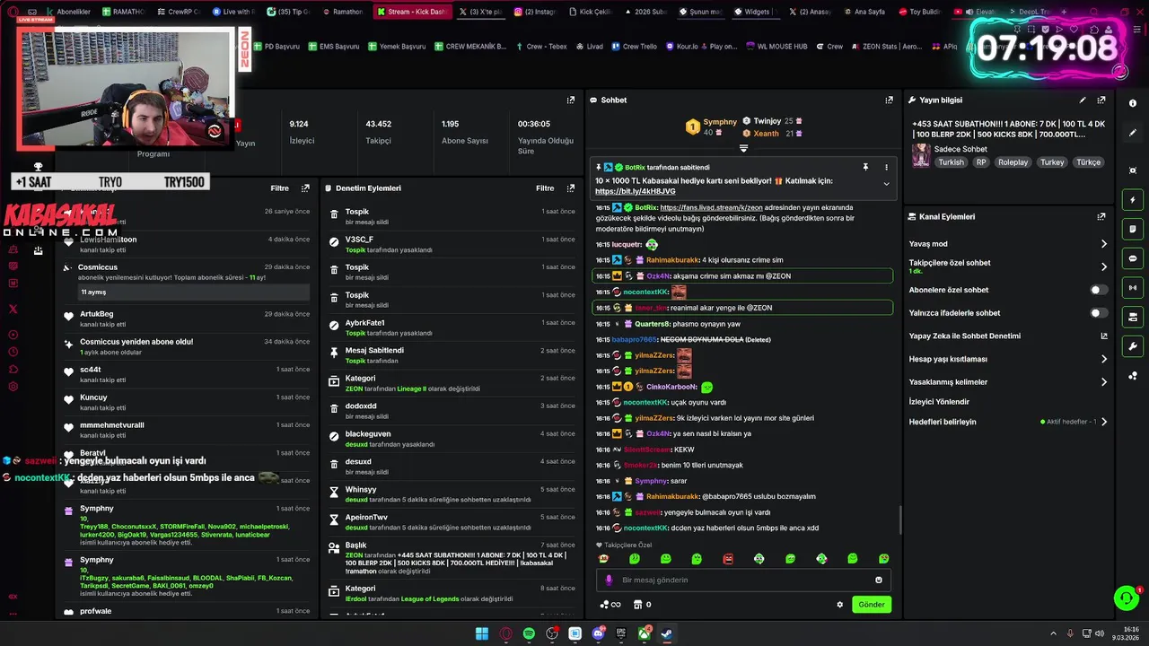Screen dimensions: 1149x646
Task: Click the Sadece Sohbet category thumbnail
Action: tap(921, 156)
